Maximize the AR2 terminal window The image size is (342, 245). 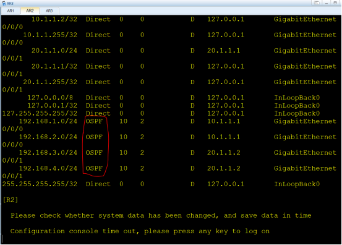pyautogui.click(x=335, y=2)
